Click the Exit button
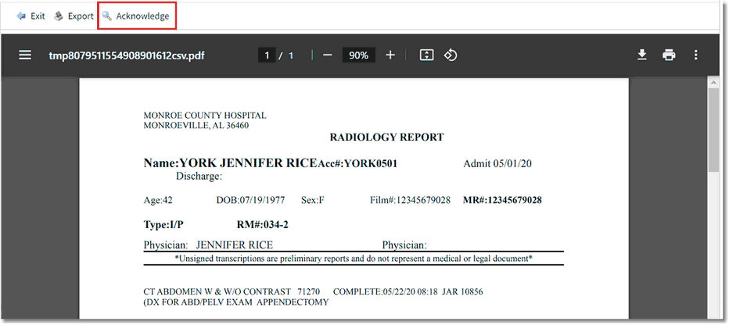Screen dimensions: 729x325 point(31,16)
